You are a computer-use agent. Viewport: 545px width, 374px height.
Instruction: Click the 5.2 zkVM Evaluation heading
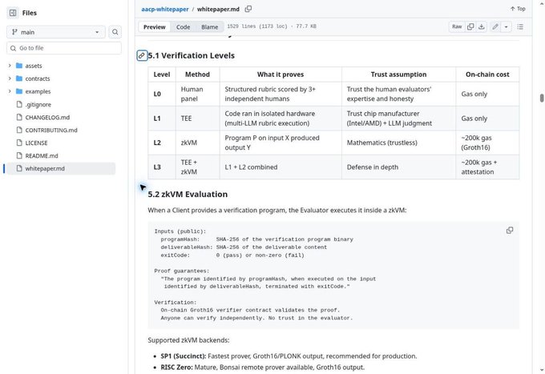pyautogui.click(x=188, y=194)
